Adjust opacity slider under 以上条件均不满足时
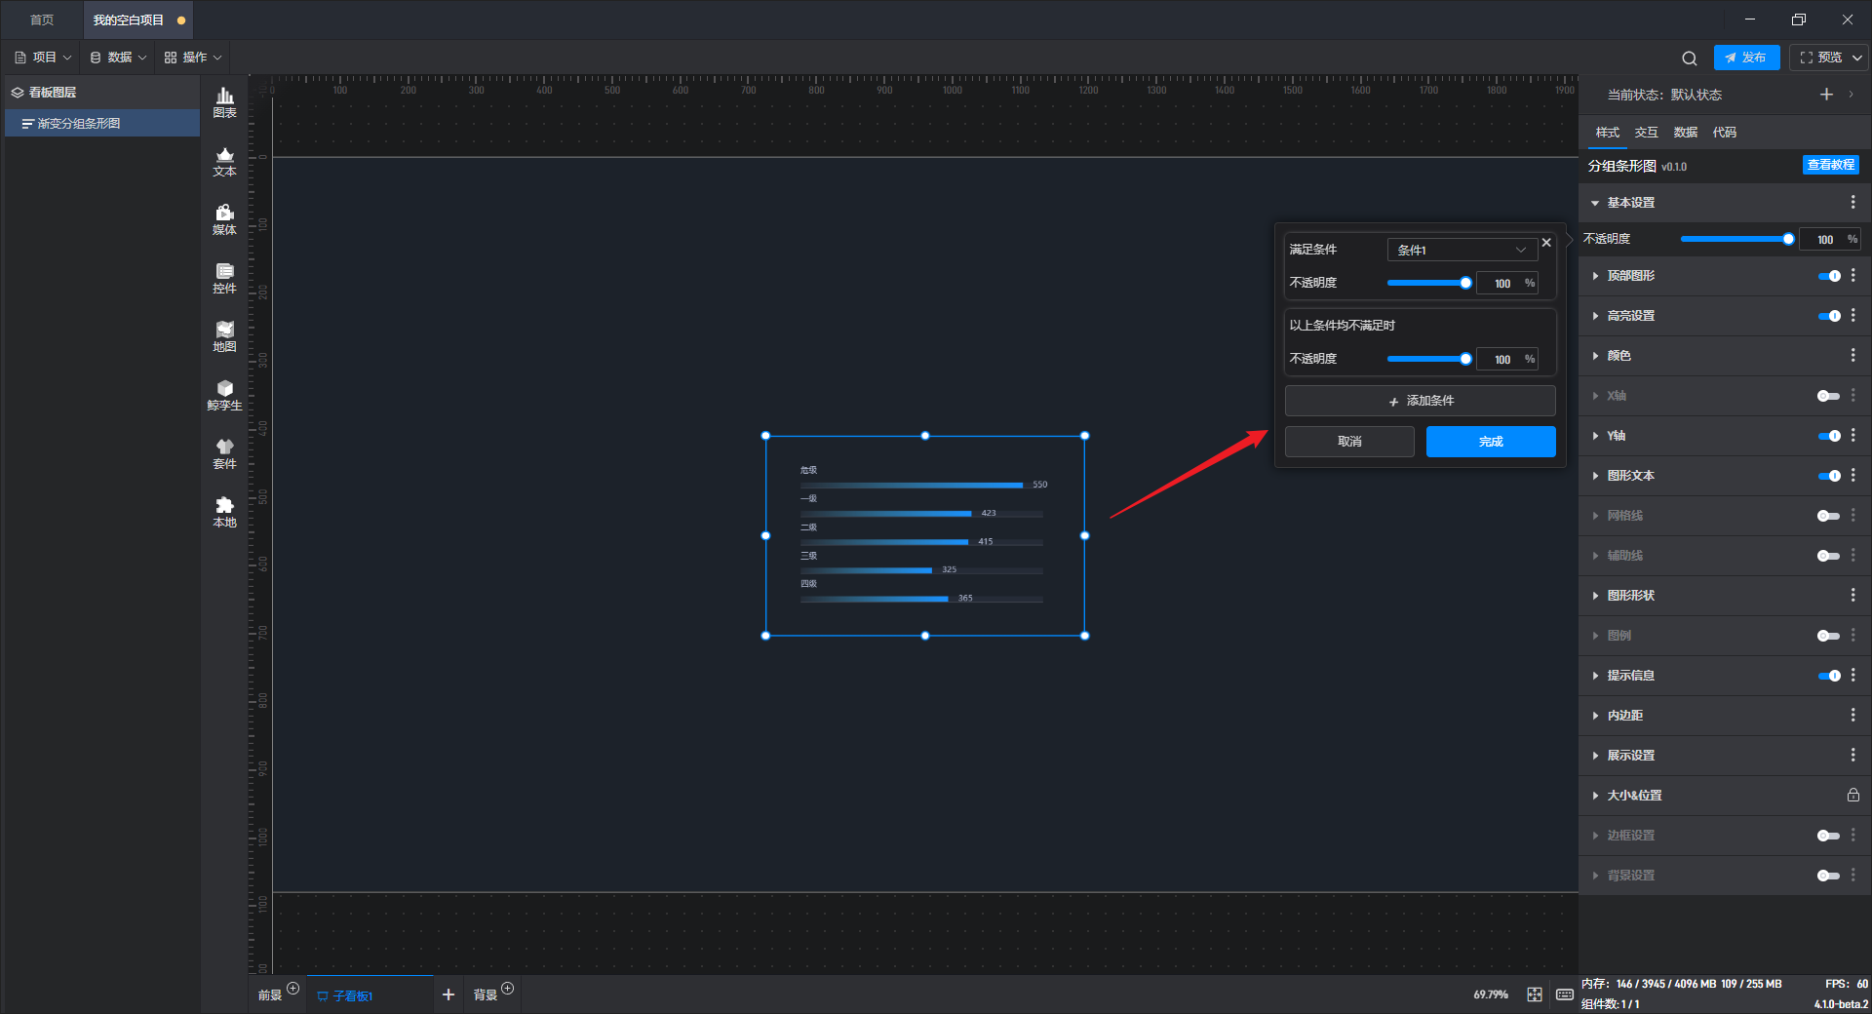Image resolution: width=1872 pixels, height=1014 pixels. (x=1429, y=359)
